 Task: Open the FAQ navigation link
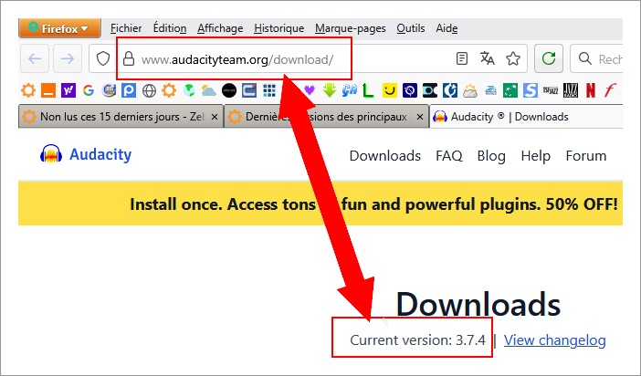pyautogui.click(x=449, y=156)
